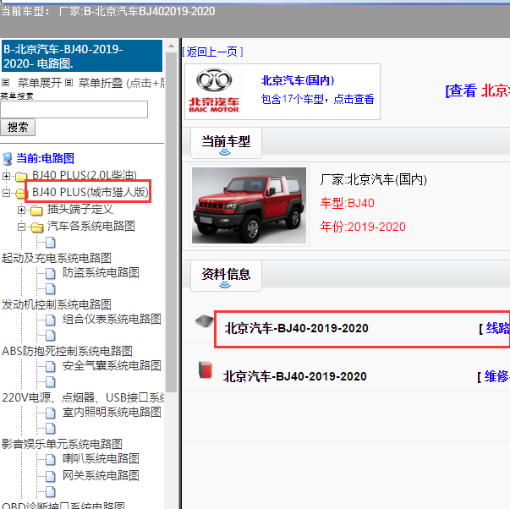
Task: Collapse the 汽车各系统电路图 folder
Action: 21,227
